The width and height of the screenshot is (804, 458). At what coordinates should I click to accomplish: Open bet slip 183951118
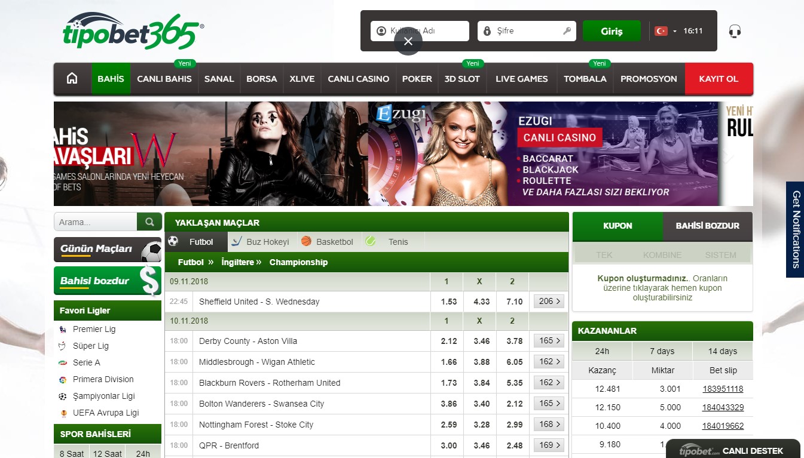click(723, 389)
